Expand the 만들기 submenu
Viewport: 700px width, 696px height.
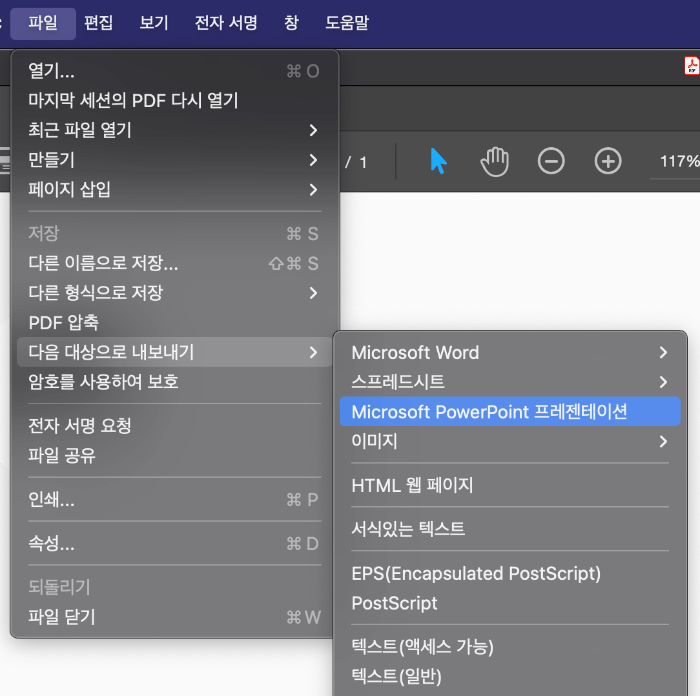point(174,160)
